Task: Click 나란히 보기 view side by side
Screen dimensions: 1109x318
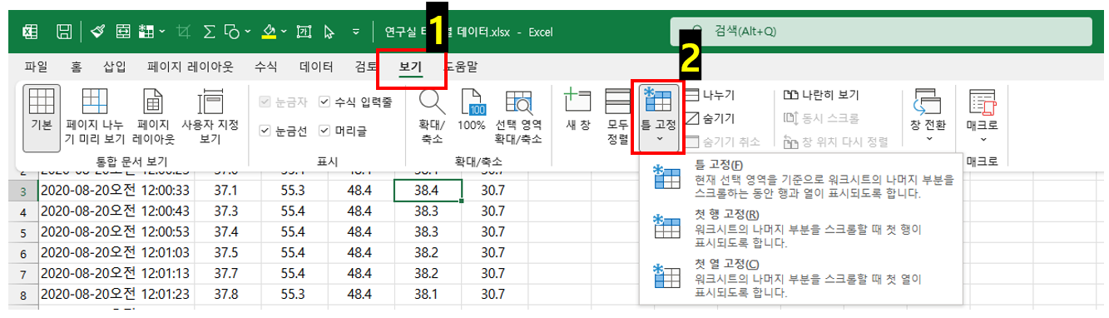Action: pos(822,95)
